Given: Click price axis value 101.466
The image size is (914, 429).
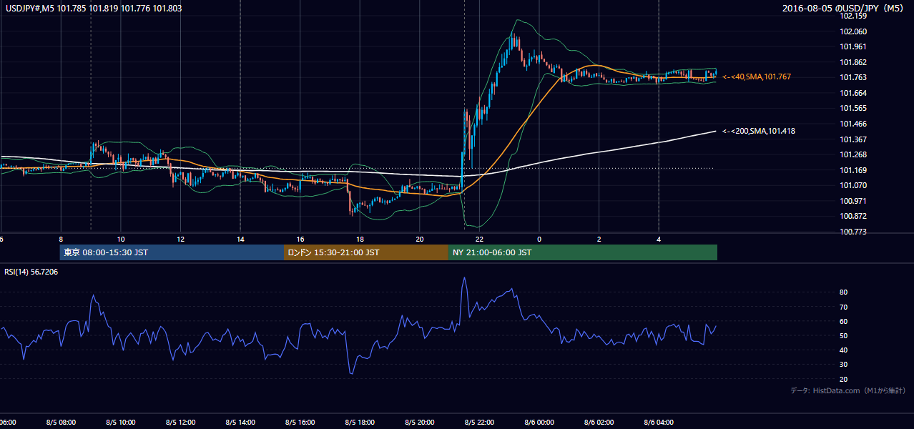Looking at the screenshot, I should pos(852,124).
